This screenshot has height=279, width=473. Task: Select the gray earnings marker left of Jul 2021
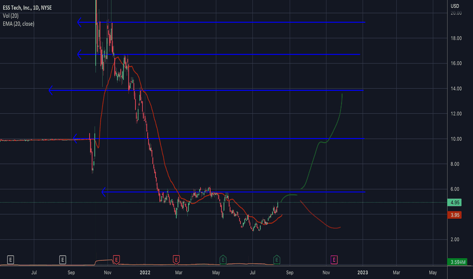point(11,260)
